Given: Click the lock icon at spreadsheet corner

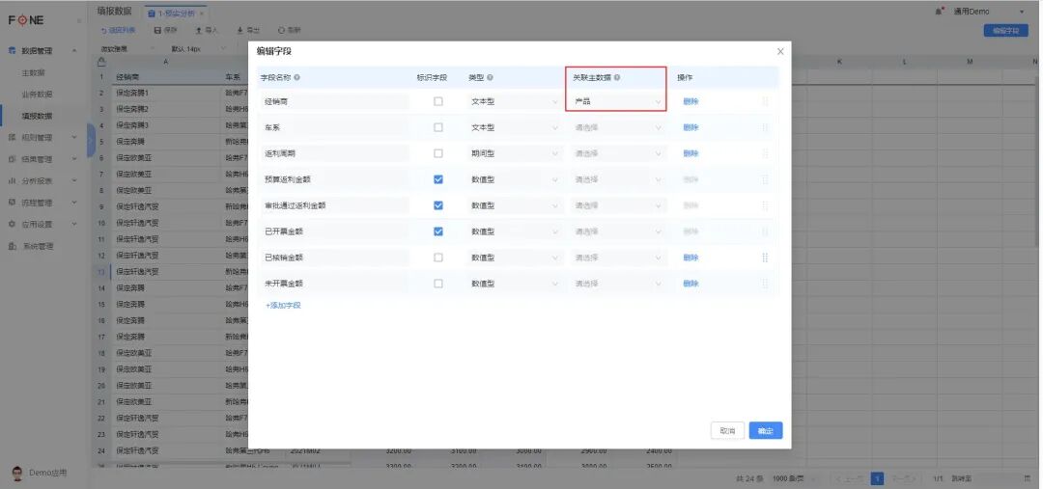Looking at the screenshot, I should 101,62.
